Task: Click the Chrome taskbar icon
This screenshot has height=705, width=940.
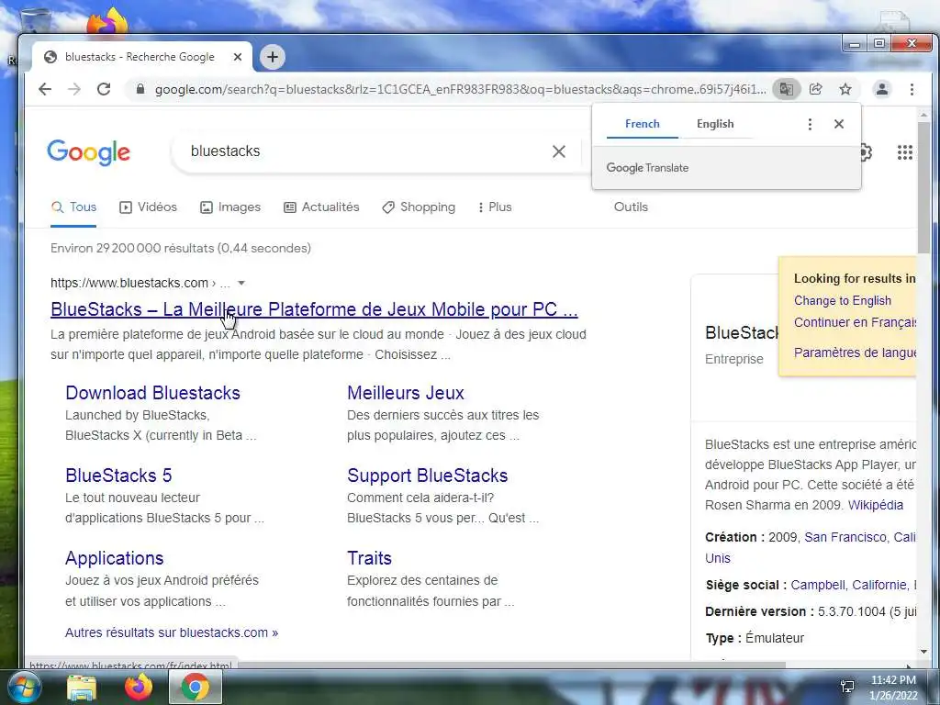Action: [196, 687]
